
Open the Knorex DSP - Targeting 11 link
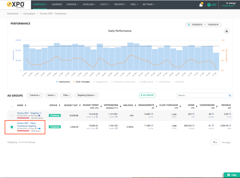click(x=29, y=113)
